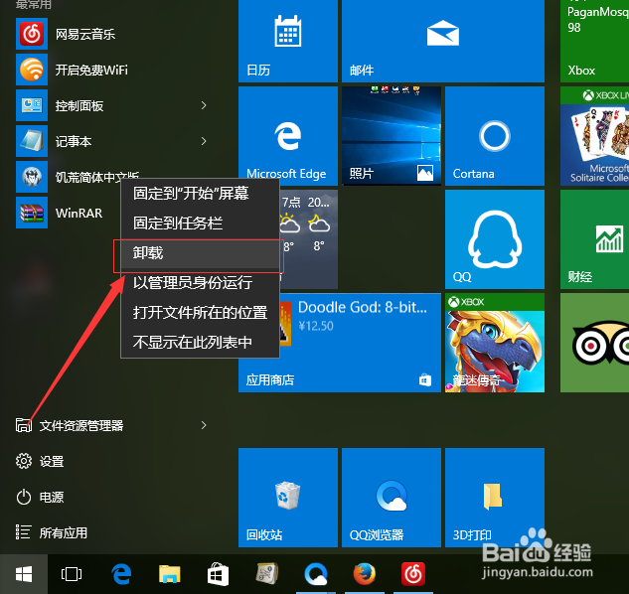
Task: Open the 3D打印 tile
Action: [x=495, y=498]
